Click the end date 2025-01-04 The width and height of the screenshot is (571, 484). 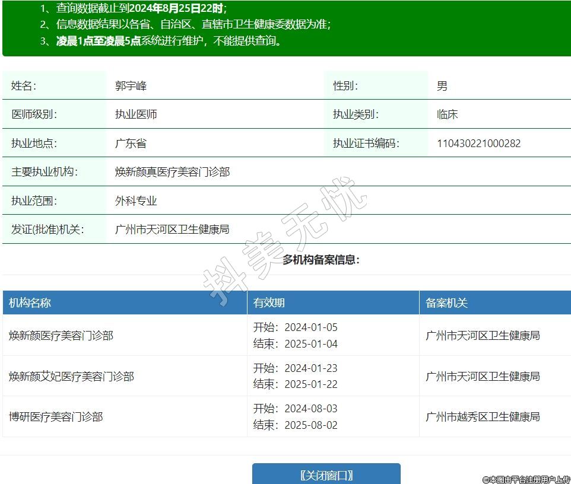point(310,344)
